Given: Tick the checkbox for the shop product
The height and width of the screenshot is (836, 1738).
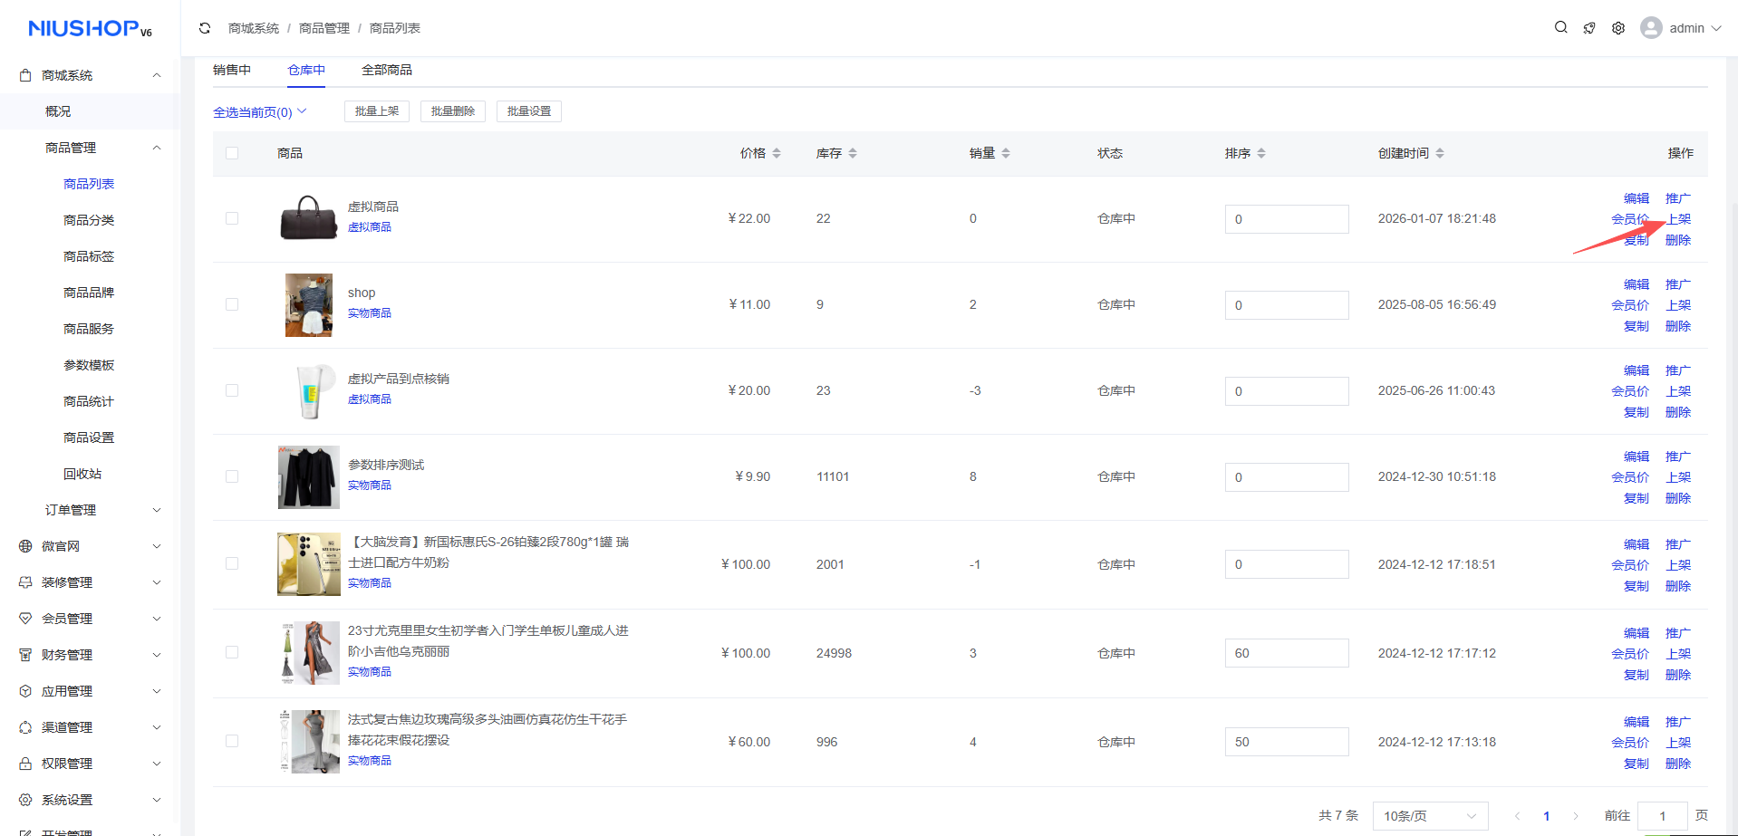Looking at the screenshot, I should click(232, 304).
